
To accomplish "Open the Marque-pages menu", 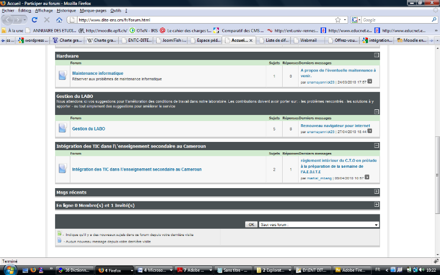I will [93, 10].
